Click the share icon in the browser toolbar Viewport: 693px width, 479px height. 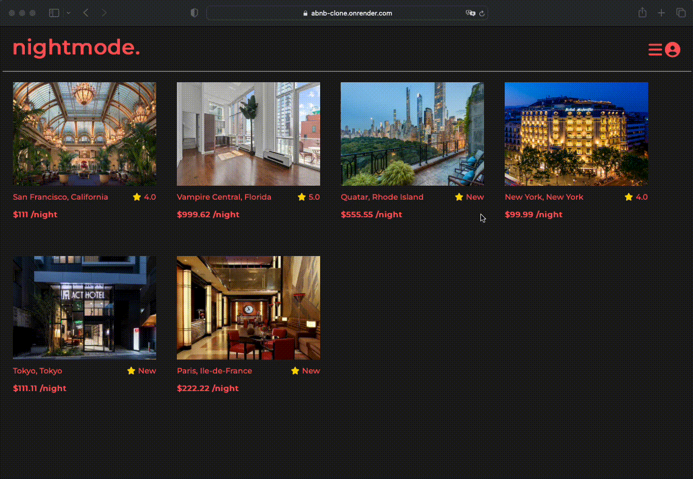tap(642, 12)
